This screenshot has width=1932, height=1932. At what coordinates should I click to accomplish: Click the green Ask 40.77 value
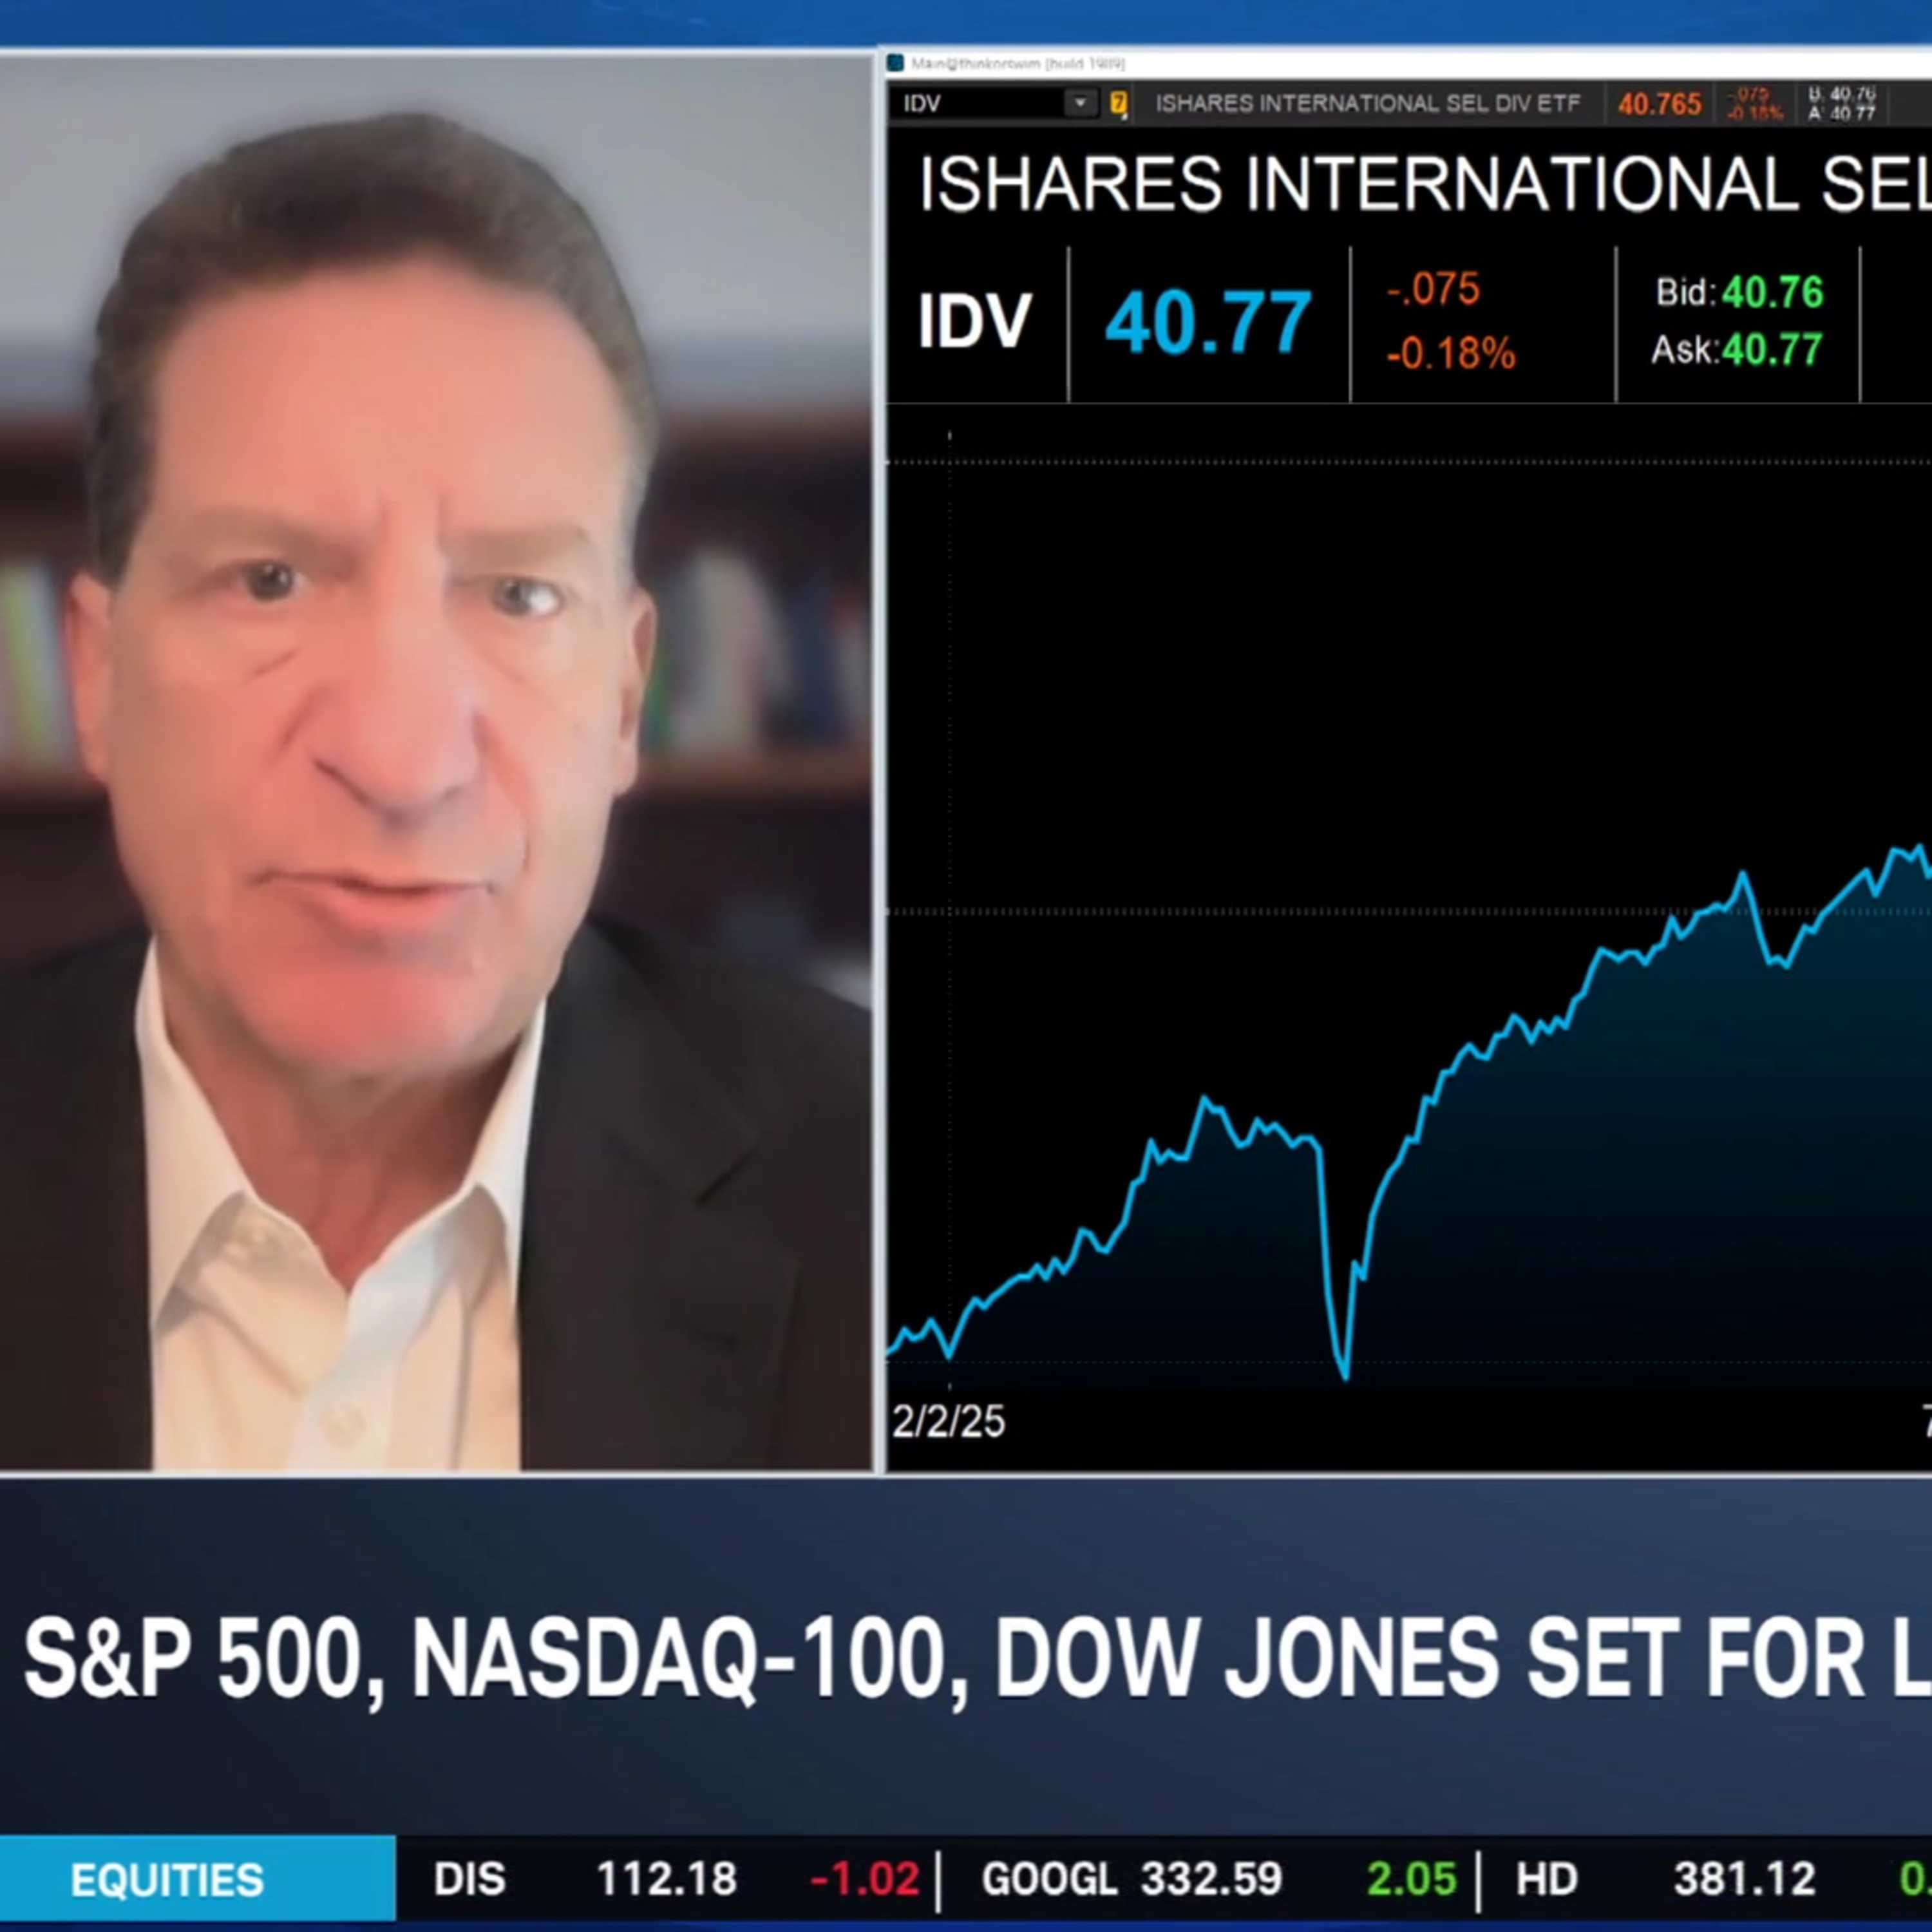pos(1772,350)
